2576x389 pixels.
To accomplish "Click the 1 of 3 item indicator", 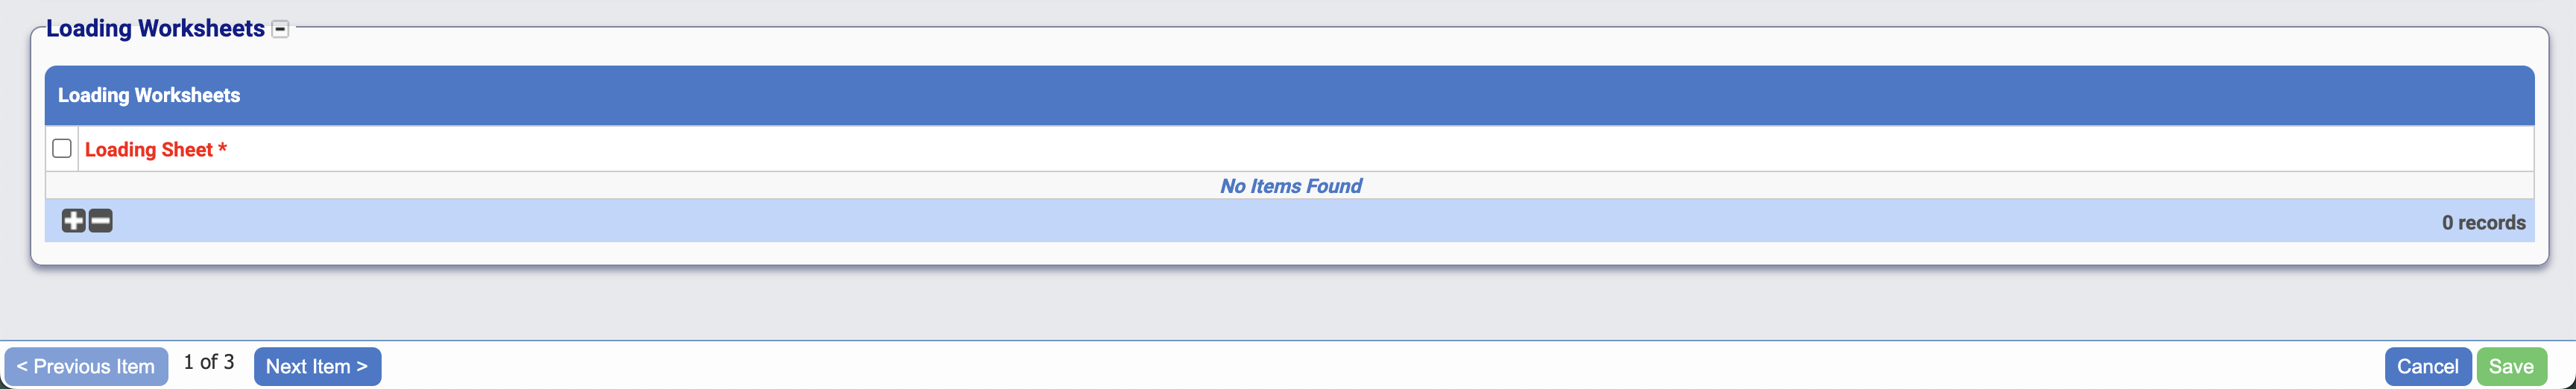I will point(209,362).
